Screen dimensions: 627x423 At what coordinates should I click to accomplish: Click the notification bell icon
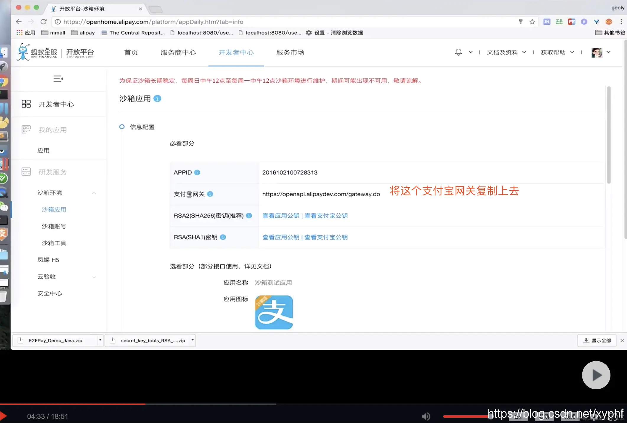(458, 52)
